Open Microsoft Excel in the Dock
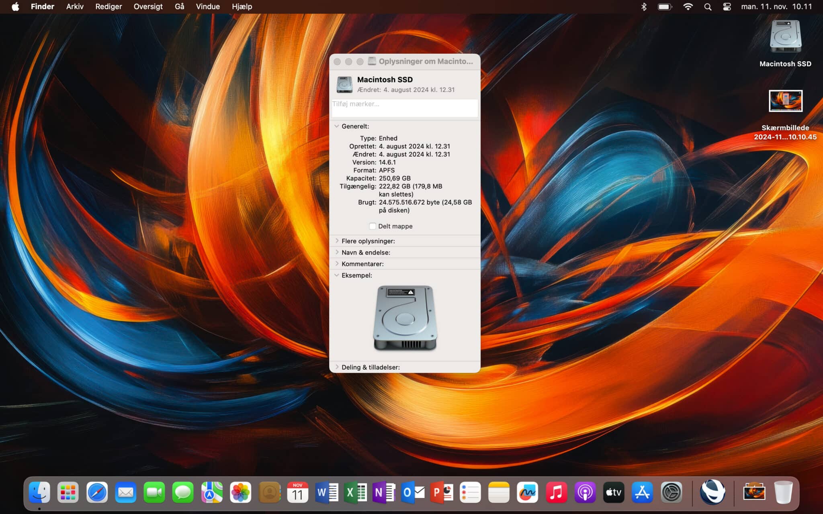This screenshot has width=823, height=514. pos(355,492)
